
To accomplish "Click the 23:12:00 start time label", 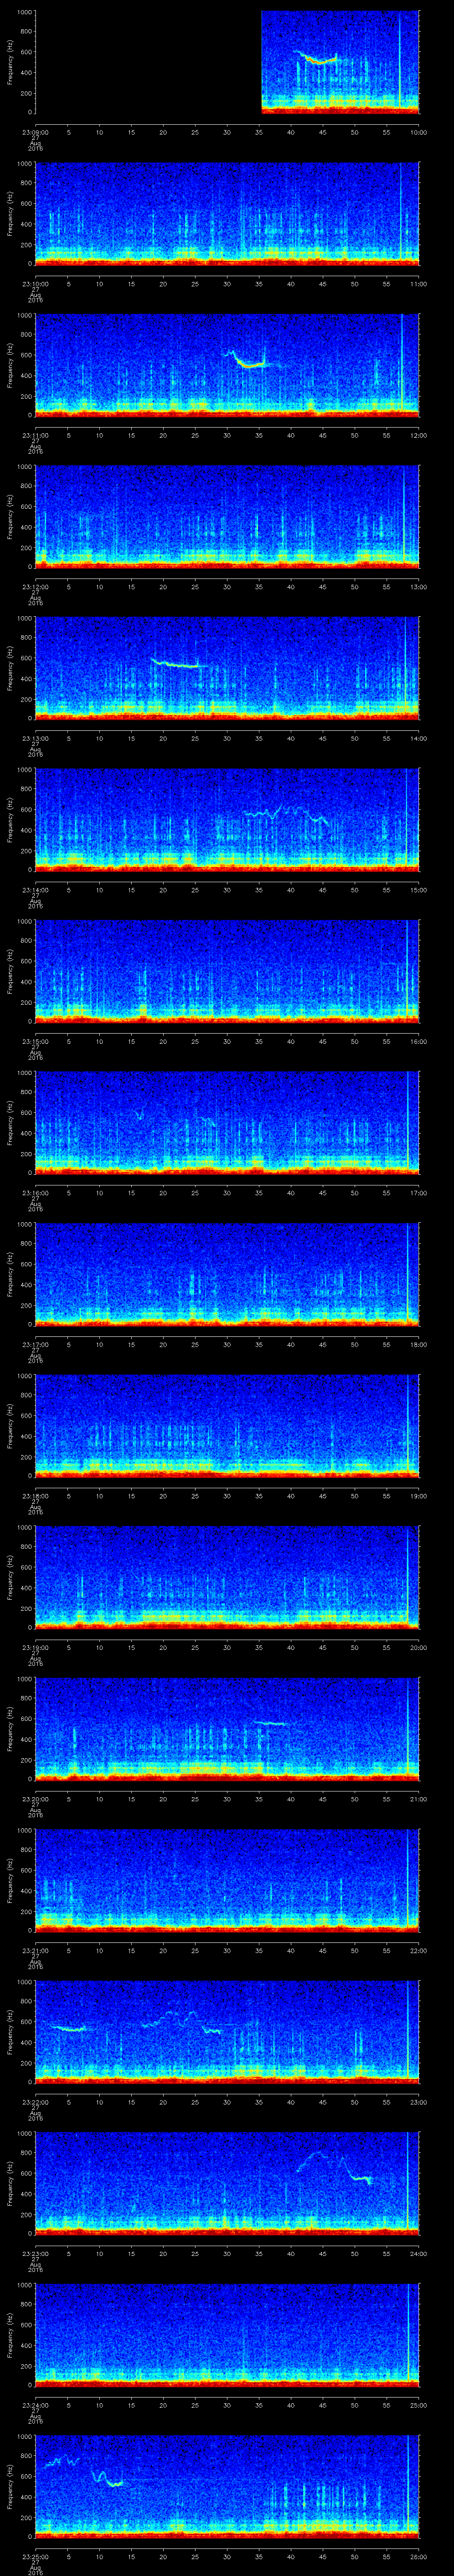I will tap(36, 587).
